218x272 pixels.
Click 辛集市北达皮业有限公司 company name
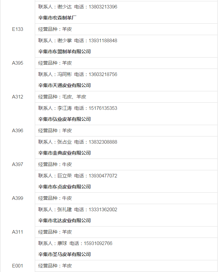[x=64, y=221]
